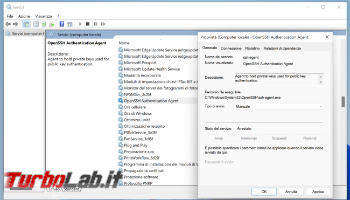This screenshot has height=200, width=350.
Task: Click the Applica button
Action: coord(318,191)
